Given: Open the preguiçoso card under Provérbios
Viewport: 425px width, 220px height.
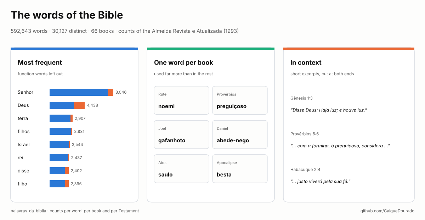Looking at the screenshot, I should click(240, 100).
